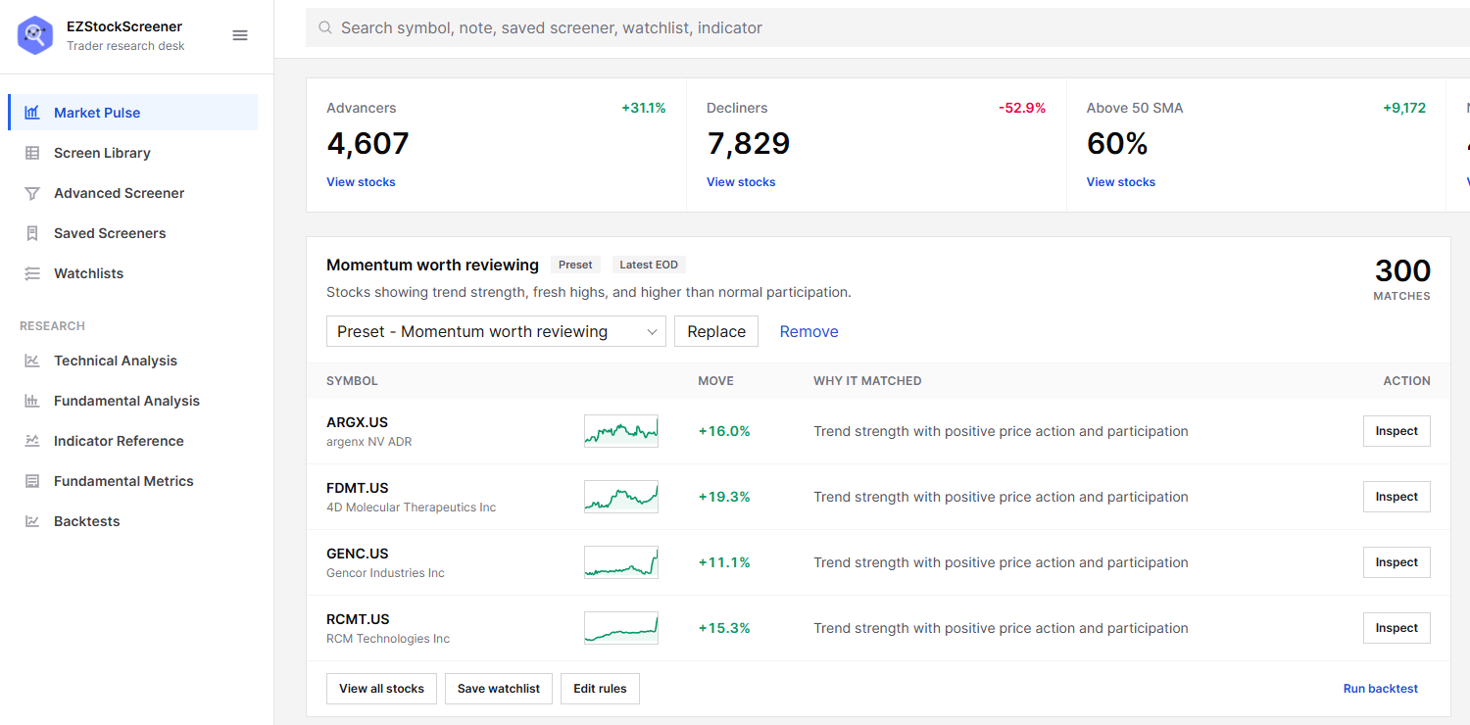This screenshot has height=725, width=1470.
Task: Navigate to Watchlists
Action: click(x=133, y=273)
